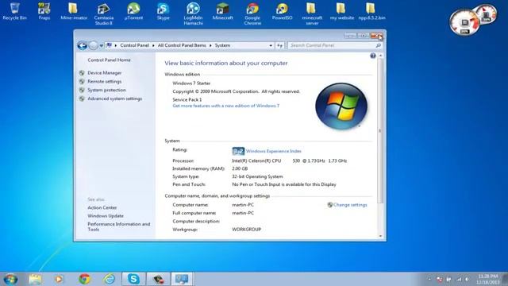Expand the arrow after All Control Panel Items
Image resolution: width=508 pixels, height=286 pixels.
click(210, 46)
